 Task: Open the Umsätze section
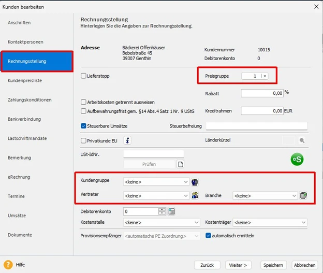tap(17, 215)
